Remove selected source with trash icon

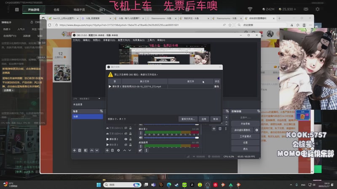pos(112,150)
